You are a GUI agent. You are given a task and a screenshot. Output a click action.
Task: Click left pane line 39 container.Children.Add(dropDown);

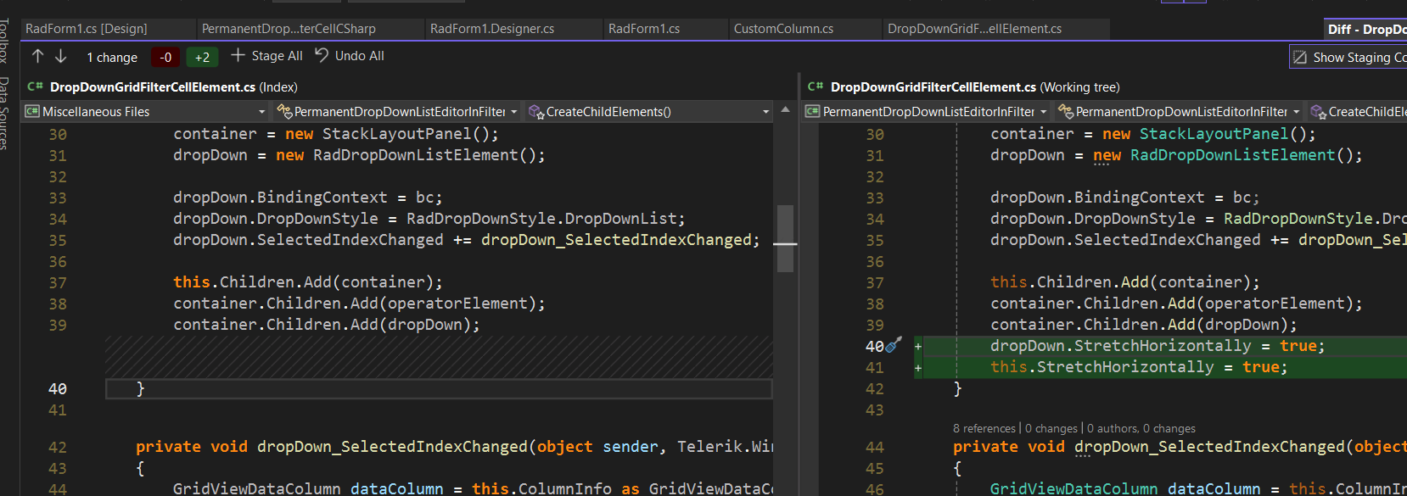327,326
